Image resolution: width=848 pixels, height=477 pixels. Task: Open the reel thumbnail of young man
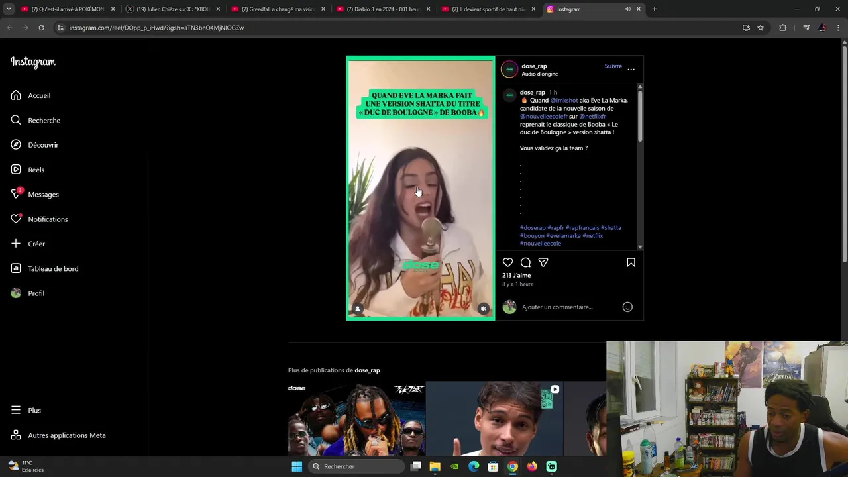point(494,419)
